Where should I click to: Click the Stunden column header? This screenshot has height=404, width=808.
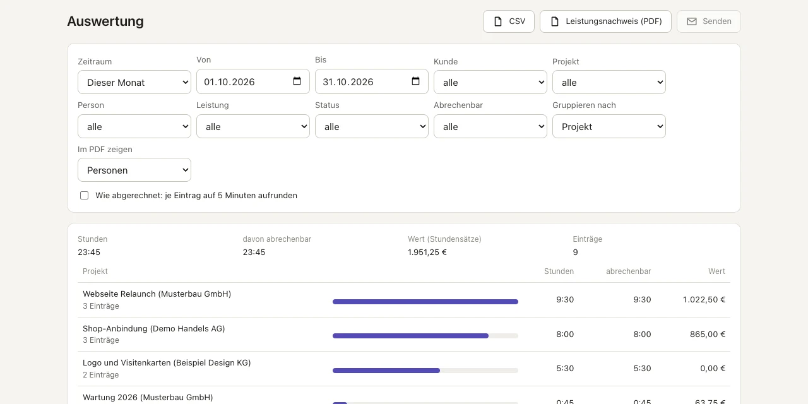[x=559, y=271]
